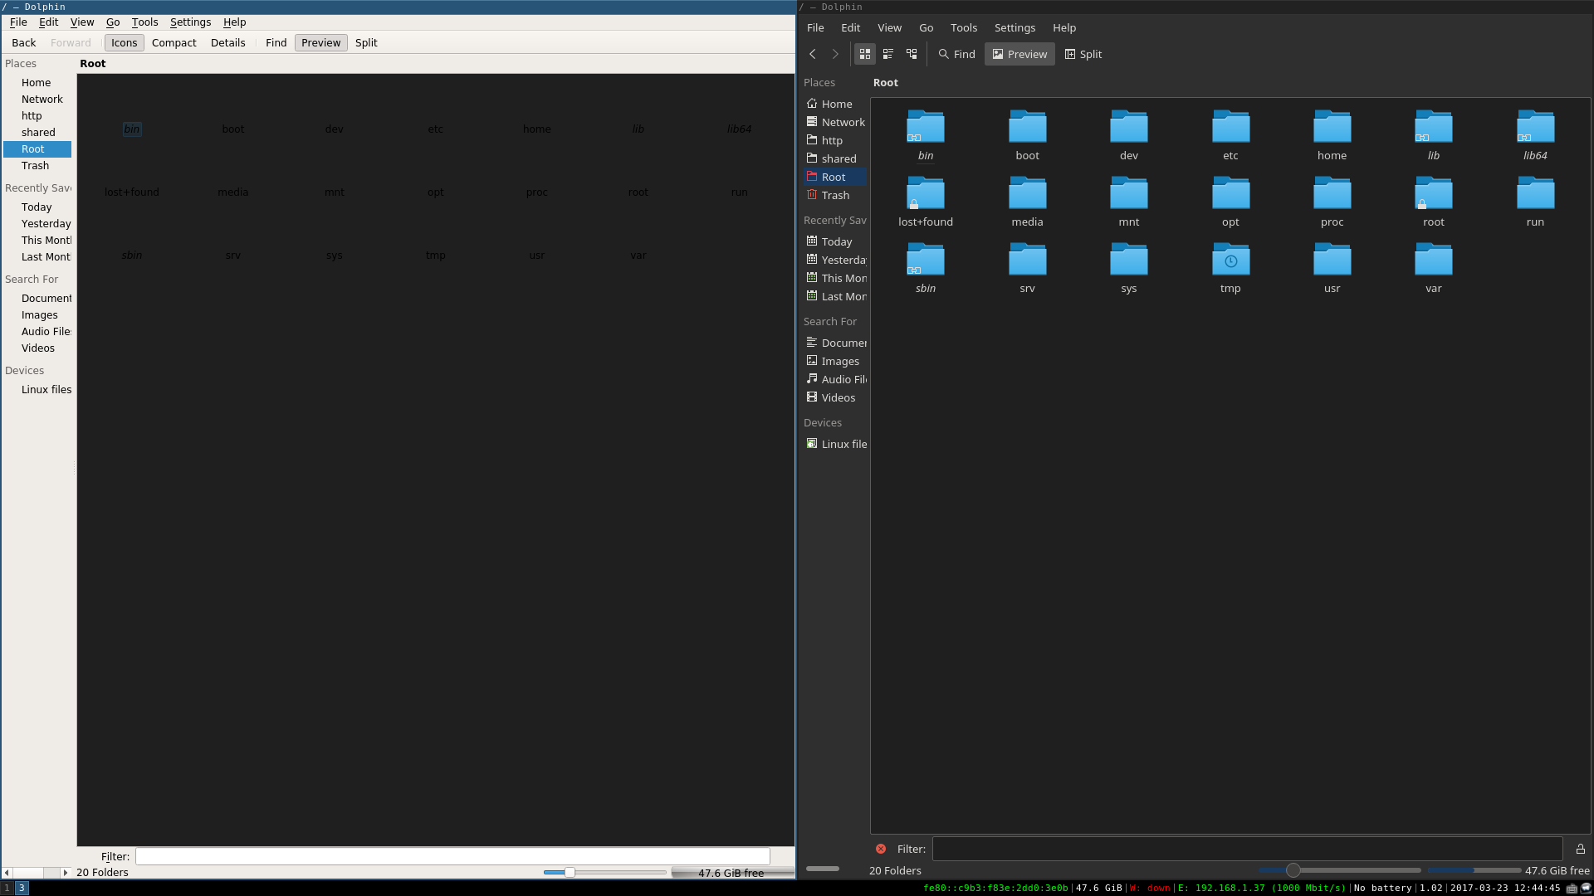The height and width of the screenshot is (896, 1594).
Task: Open the srv folder icon in right window
Action: (x=1027, y=260)
